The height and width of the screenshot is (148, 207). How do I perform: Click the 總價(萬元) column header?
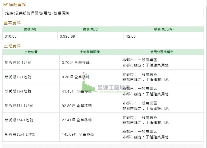pos(90,29)
